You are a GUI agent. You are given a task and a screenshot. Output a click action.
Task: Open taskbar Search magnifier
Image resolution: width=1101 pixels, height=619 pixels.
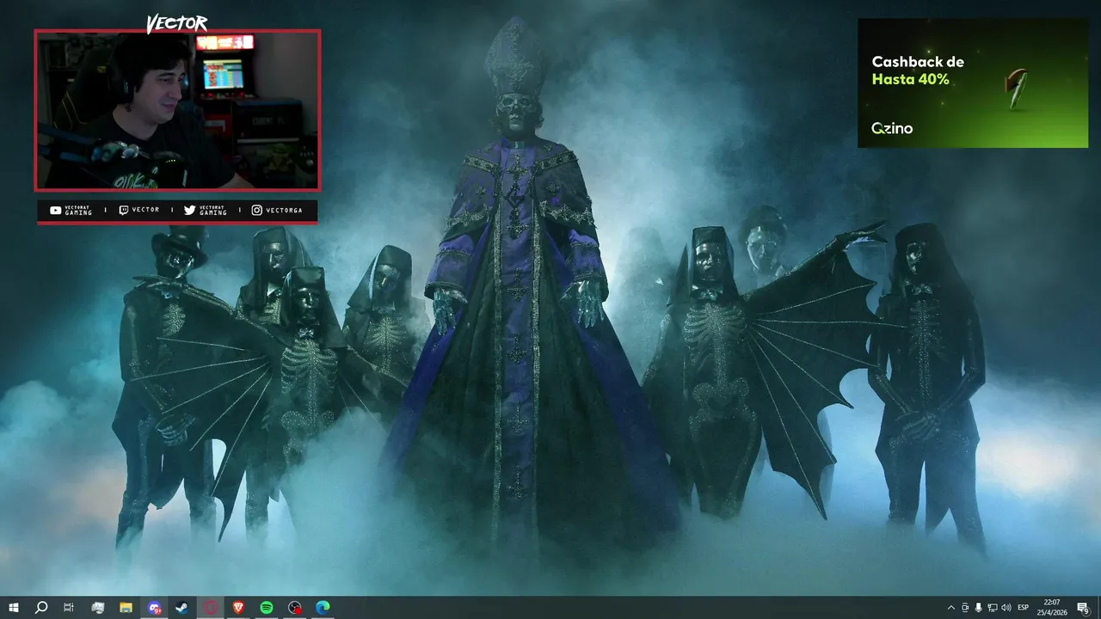(40, 608)
